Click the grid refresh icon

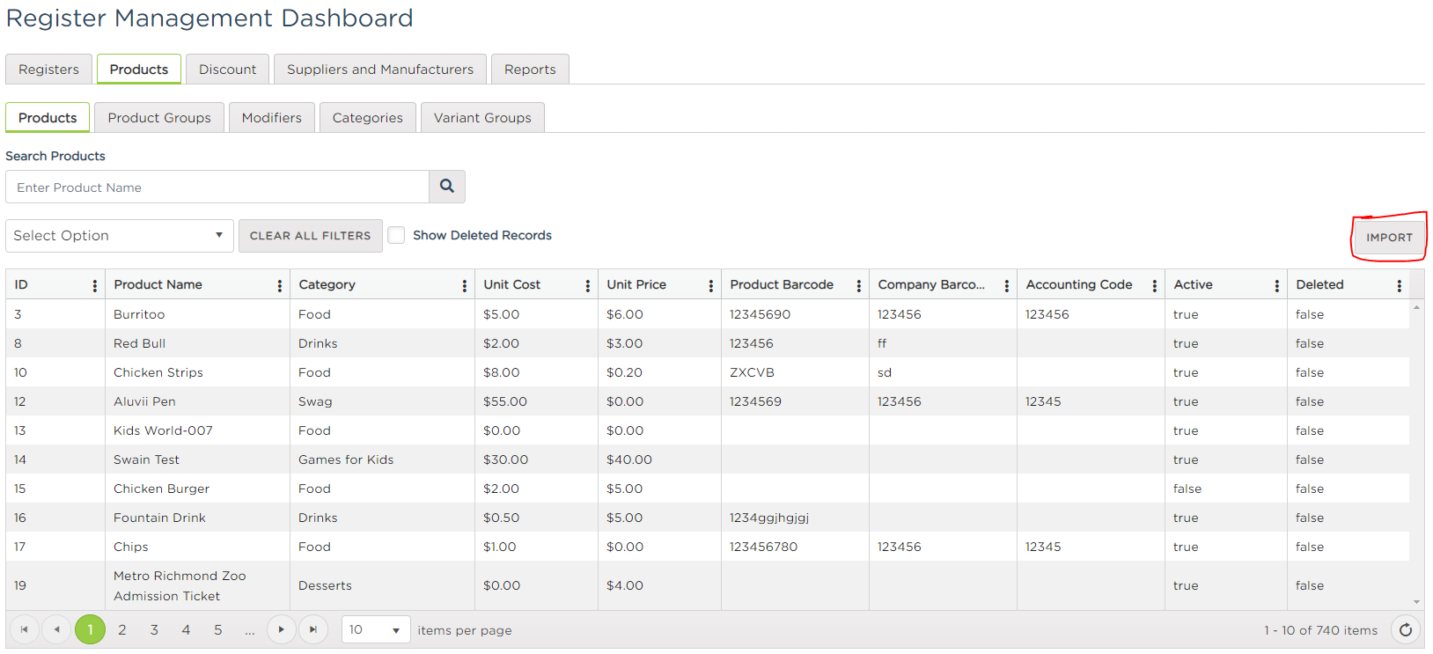1406,629
